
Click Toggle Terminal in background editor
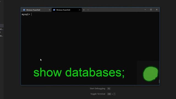[98, 94]
